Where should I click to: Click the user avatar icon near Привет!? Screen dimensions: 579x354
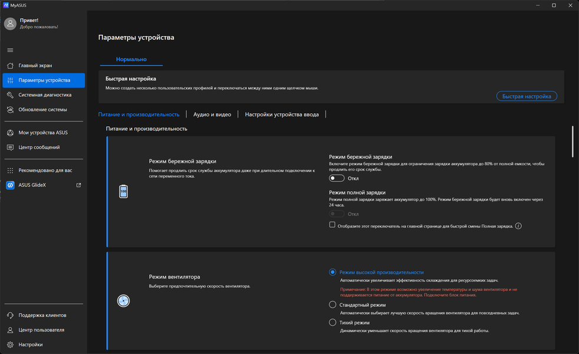[x=11, y=24]
